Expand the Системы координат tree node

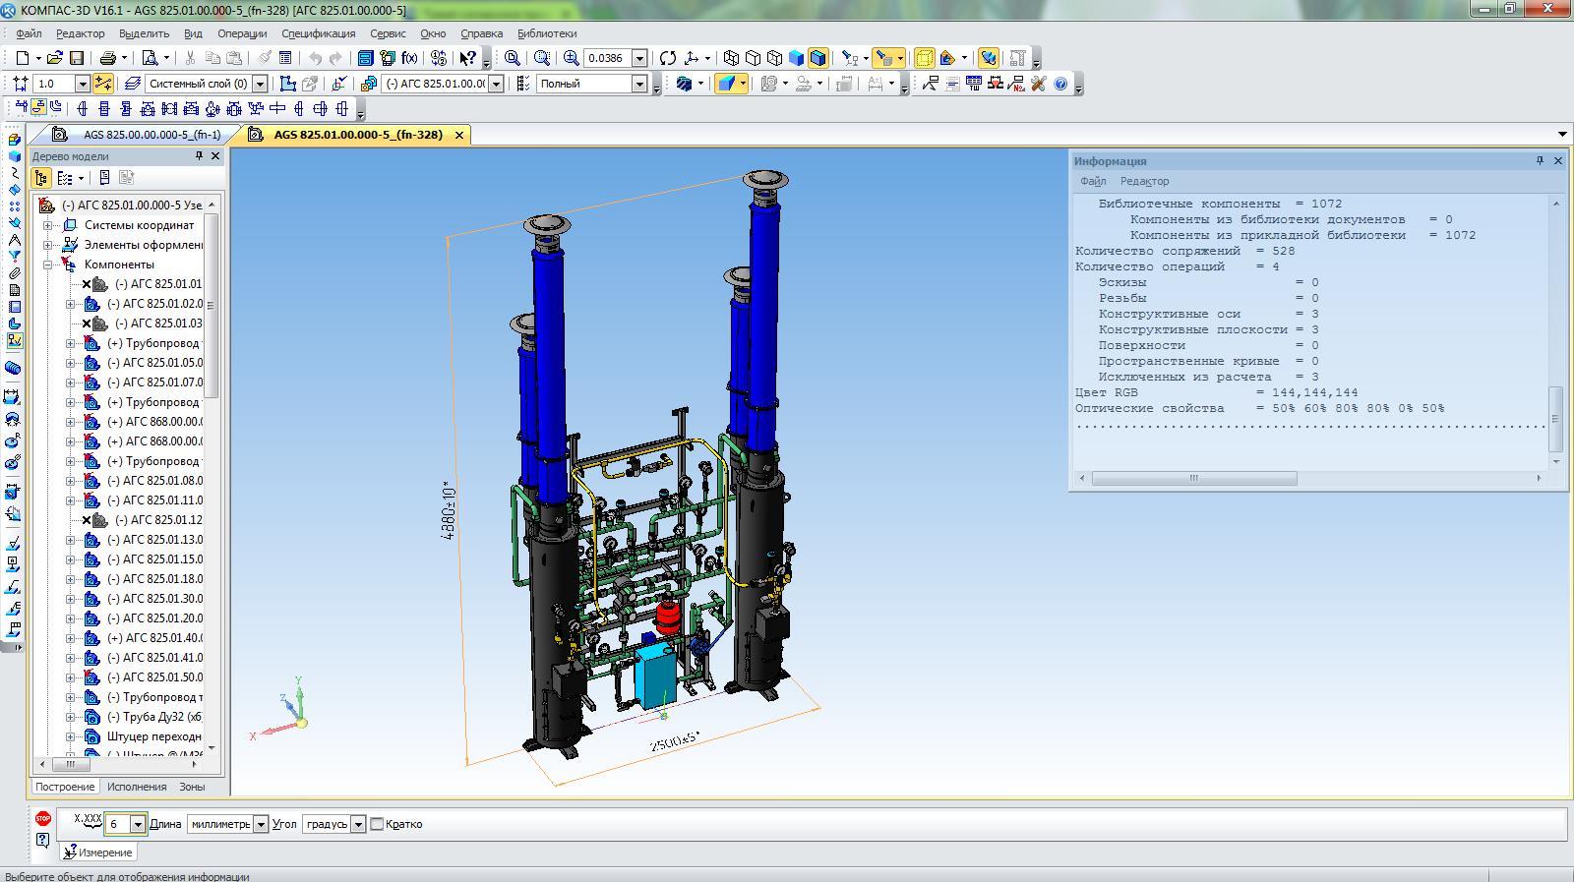[47, 225]
